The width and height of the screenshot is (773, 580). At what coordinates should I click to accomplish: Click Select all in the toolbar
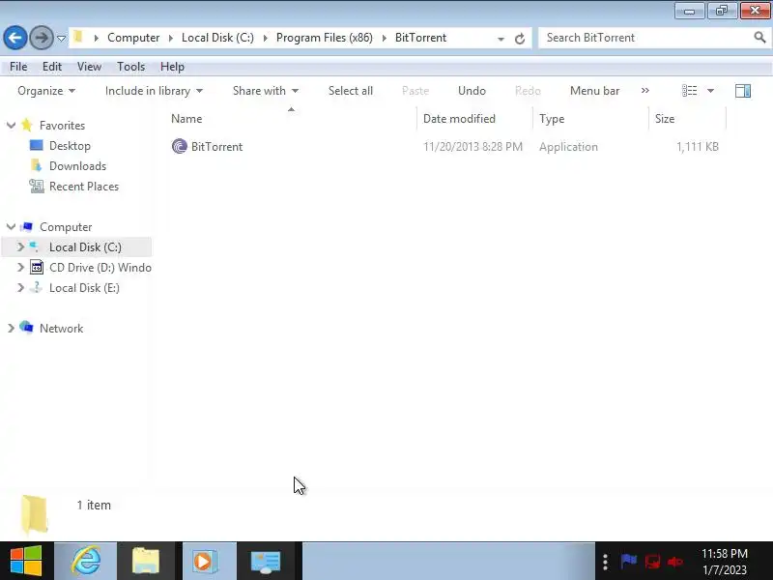tap(351, 91)
